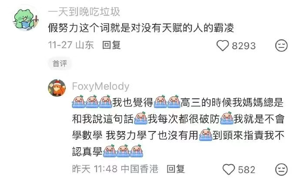The height and width of the screenshot is (182, 300).
Task: Open username FoxyMelody profile
Action: coord(100,86)
